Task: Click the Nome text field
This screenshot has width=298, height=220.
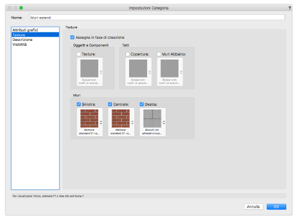Action: click(157, 18)
